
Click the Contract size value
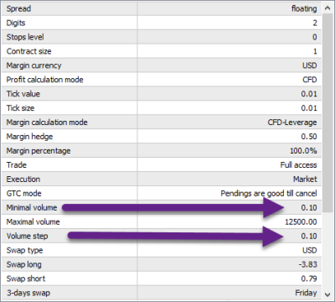click(315, 51)
